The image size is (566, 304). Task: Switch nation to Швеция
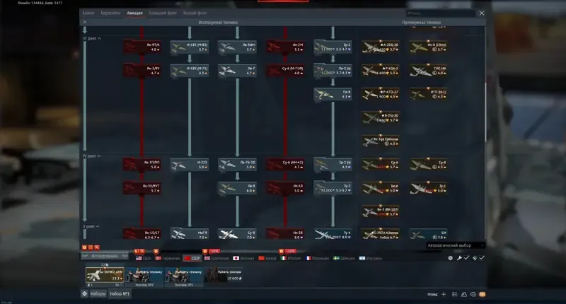click(x=344, y=258)
